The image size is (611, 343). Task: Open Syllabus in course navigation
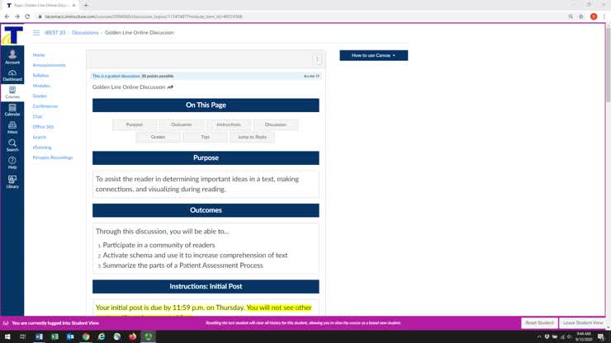pyautogui.click(x=40, y=75)
